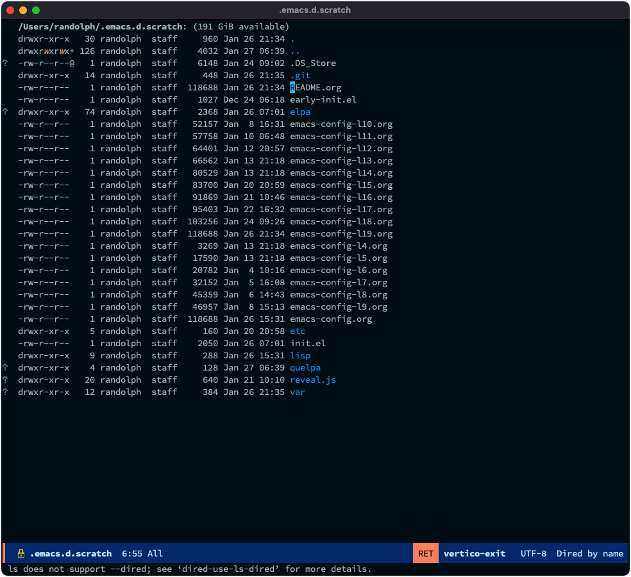Open emacs-config-l6.org
This screenshot has width=631, height=577.
point(339,270)
